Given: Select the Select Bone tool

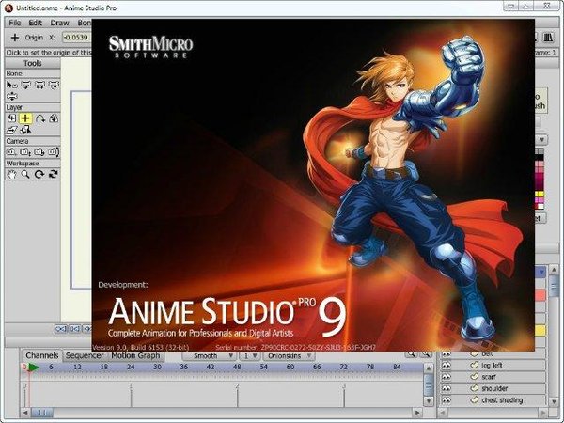Looking at the screenshot, I should click(x=11, y=85).
